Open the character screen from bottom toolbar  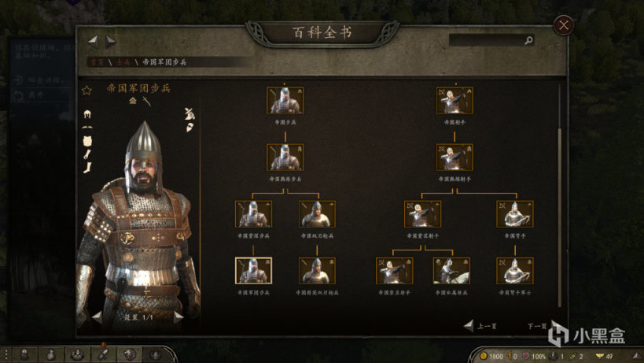click(24, 355)
